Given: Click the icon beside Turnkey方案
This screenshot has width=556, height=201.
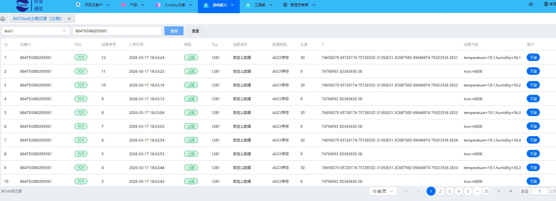Looking at the screenshot, I should [158, 5].
